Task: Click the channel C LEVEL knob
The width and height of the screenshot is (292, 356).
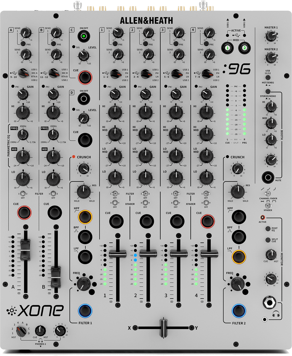Action: point(84,55)
